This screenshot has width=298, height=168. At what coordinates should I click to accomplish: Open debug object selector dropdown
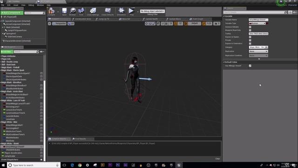point(152,11)
